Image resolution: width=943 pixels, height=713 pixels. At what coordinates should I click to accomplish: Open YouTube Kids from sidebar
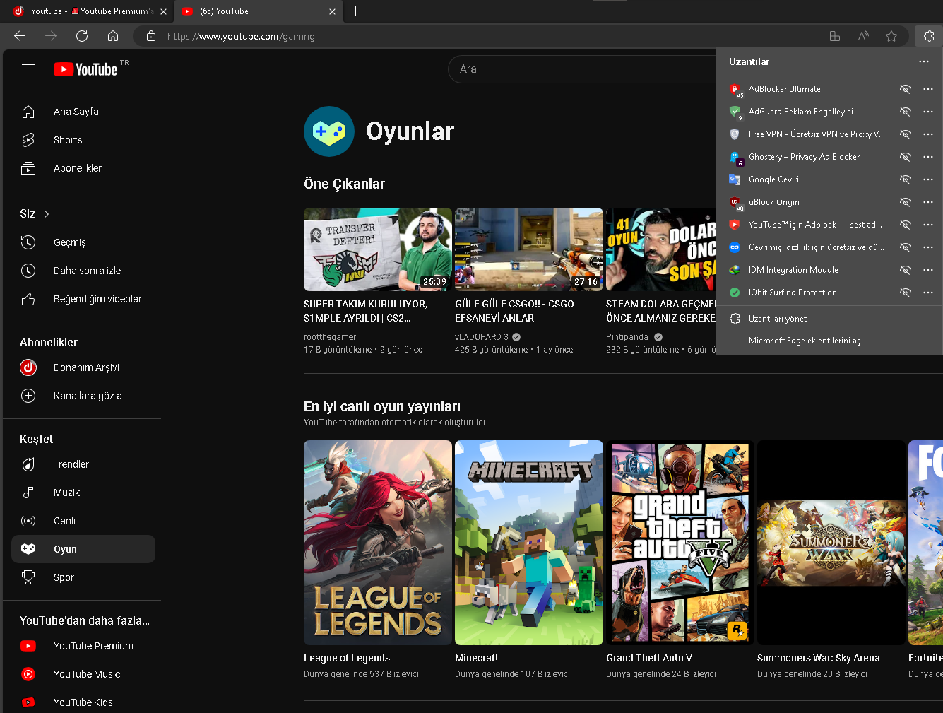pos(83,702)
